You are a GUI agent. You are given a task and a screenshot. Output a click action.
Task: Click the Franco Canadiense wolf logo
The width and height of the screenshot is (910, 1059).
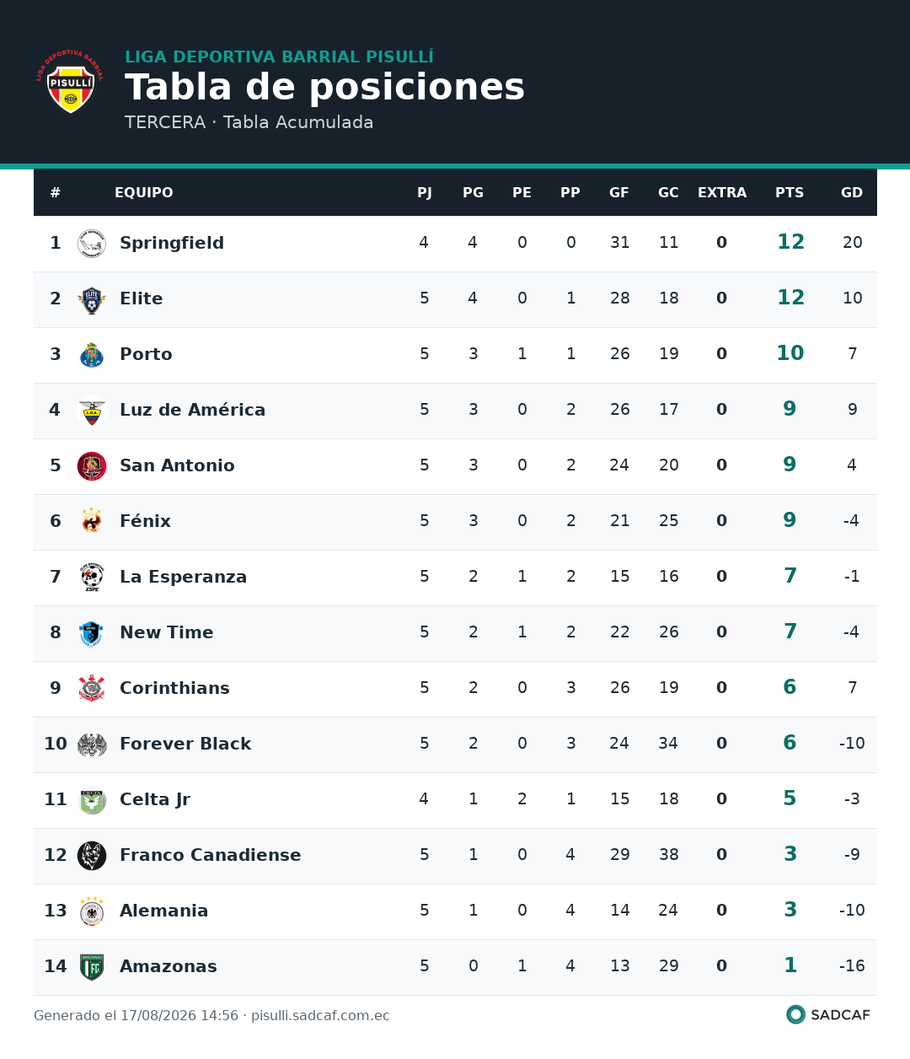click(x=92, y=856)
